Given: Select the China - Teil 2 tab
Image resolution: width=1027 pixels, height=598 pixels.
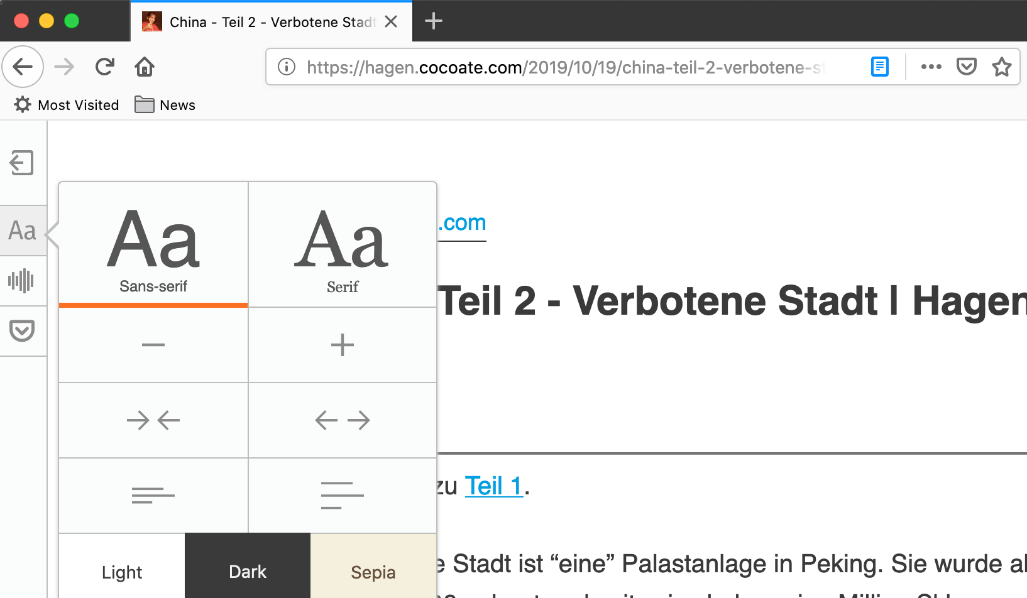Looking at the screenshot, I should (264, 21).
